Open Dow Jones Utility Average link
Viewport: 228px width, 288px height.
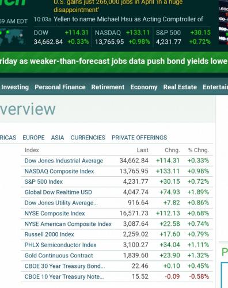point(61,203)
